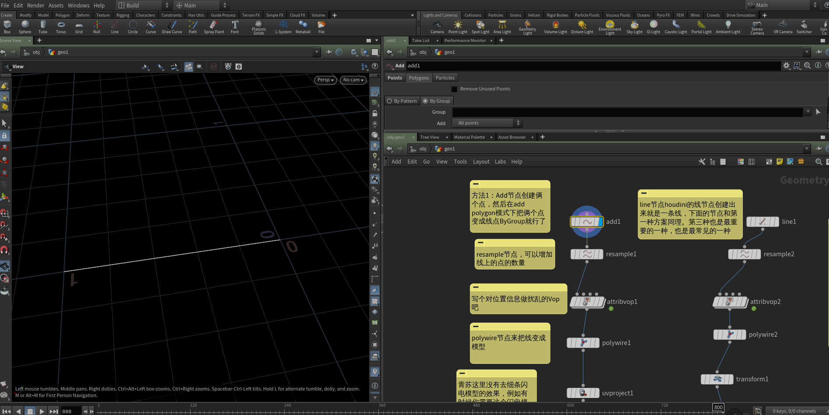Open the All points dropdown
The height and width of the screenshot is (415, 829).
488,123
